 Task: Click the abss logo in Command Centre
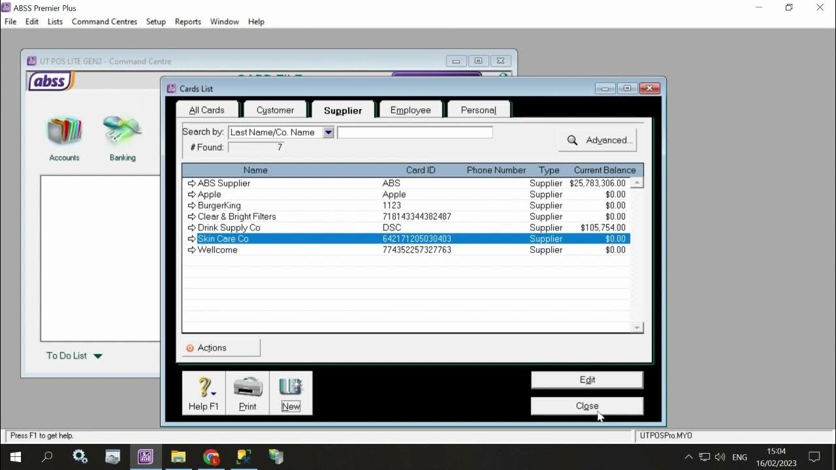[51, 81]
